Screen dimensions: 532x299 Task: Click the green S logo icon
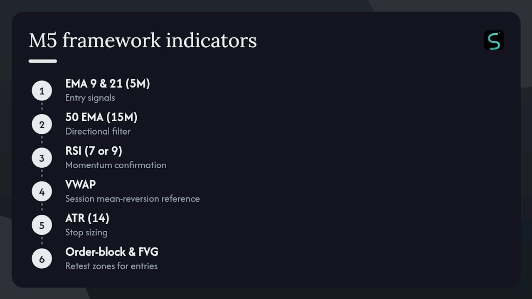click(494, 40)
